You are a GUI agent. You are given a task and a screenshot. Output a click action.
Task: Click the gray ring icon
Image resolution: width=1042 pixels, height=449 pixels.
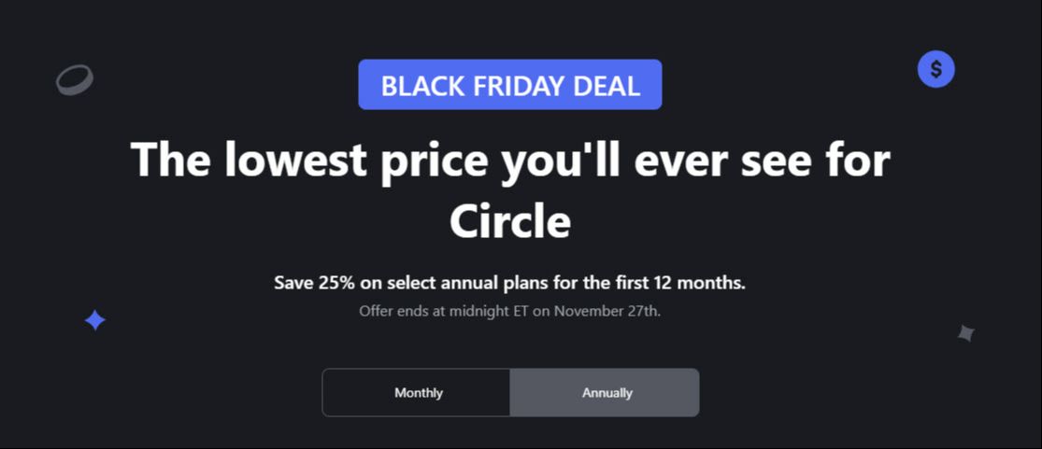pos(75,80)
